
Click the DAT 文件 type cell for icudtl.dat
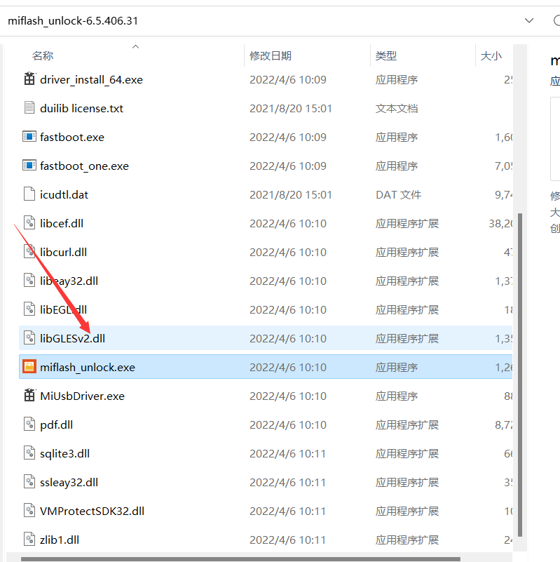[398, 194]
